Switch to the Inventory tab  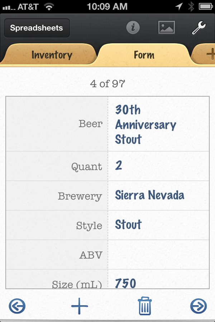pos(52,55)
